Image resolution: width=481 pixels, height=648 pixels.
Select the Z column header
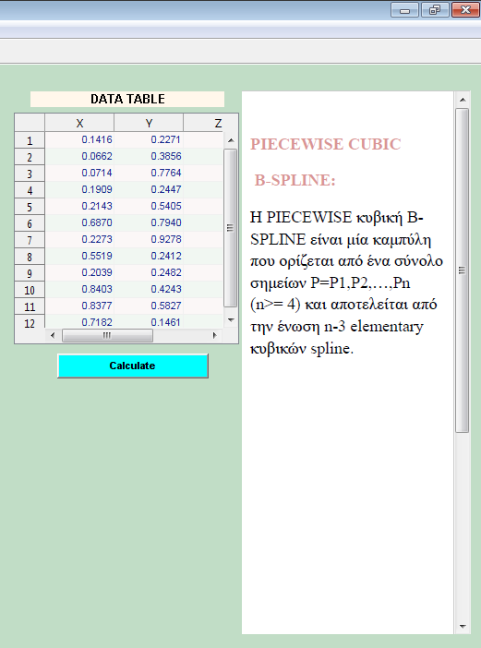210,123
